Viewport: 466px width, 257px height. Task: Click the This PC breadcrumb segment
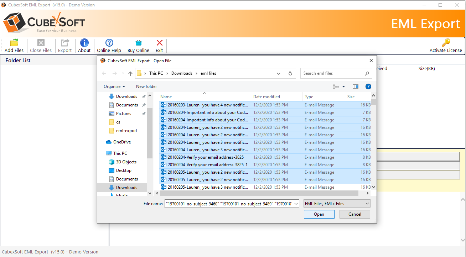tap(156, 73)
